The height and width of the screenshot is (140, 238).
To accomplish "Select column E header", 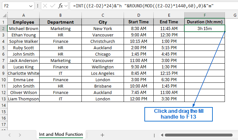I will [169, 15].
